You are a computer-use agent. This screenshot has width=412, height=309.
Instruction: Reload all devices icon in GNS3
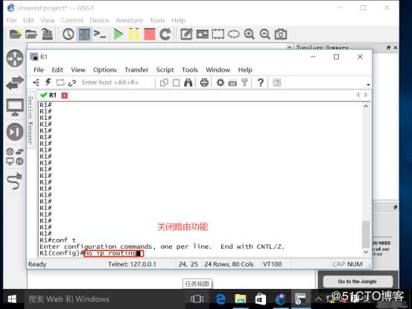click(x=165, y=34)
